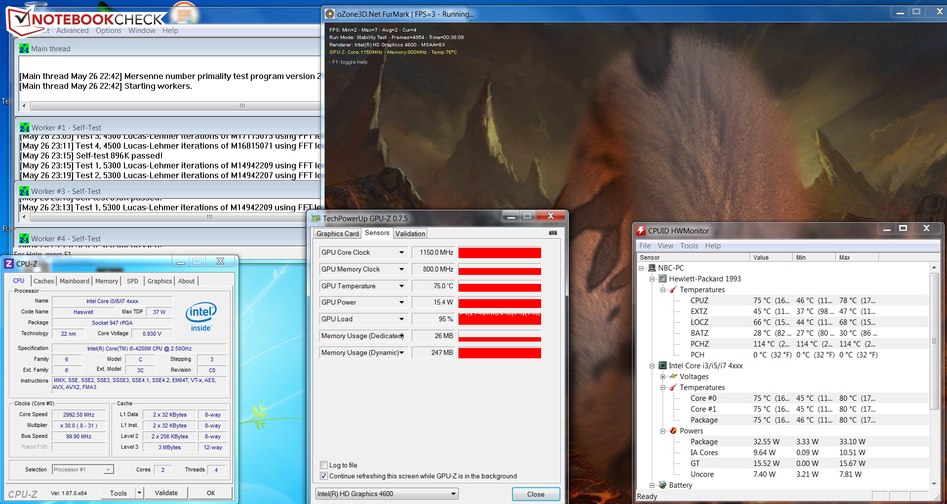Open the Tools menu in HWMonitor

[x=689, y=245]
